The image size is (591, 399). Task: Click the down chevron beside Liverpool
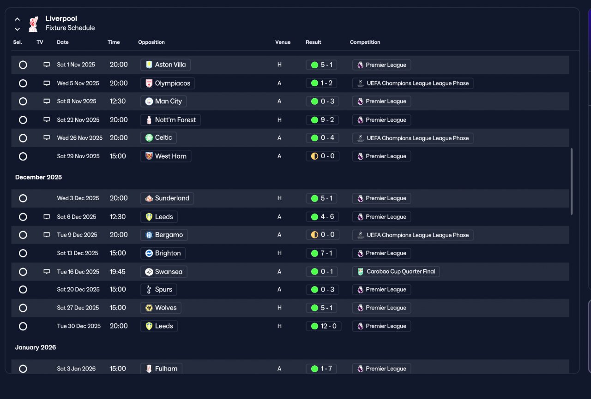17,29
